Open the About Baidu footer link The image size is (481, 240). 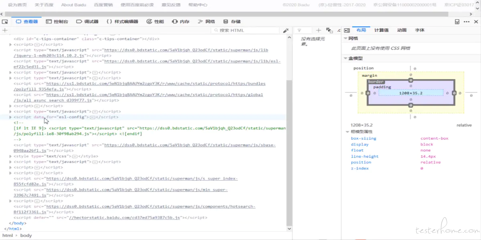(73, 5)
